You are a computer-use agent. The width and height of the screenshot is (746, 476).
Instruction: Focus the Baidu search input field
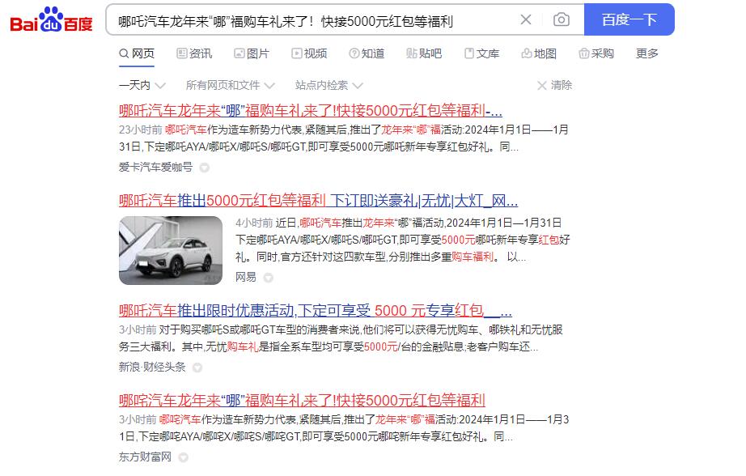[x=314, y=20]
